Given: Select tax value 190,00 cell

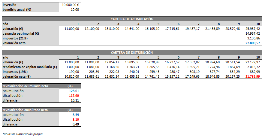Looking at the screenshot, I should click(x=74, y=72).
